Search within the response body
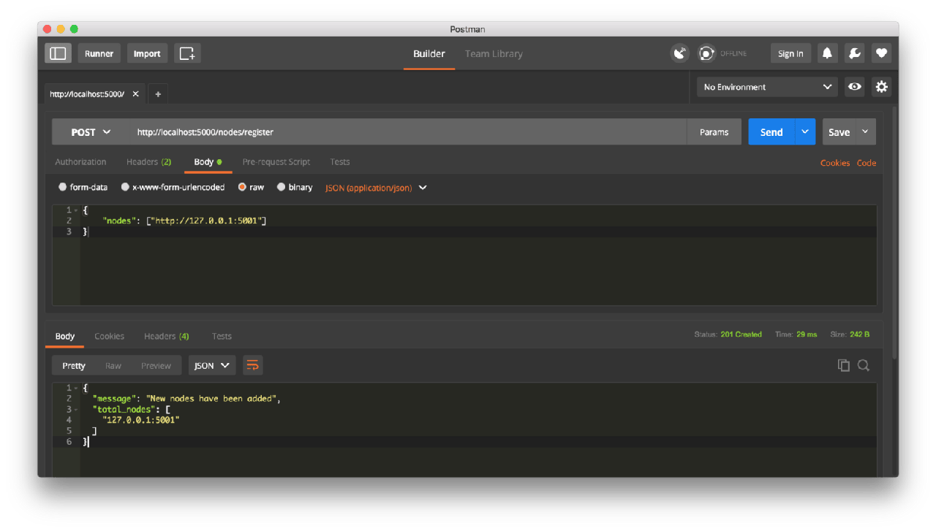The image size is (936, 531). [x=864, y=365]
